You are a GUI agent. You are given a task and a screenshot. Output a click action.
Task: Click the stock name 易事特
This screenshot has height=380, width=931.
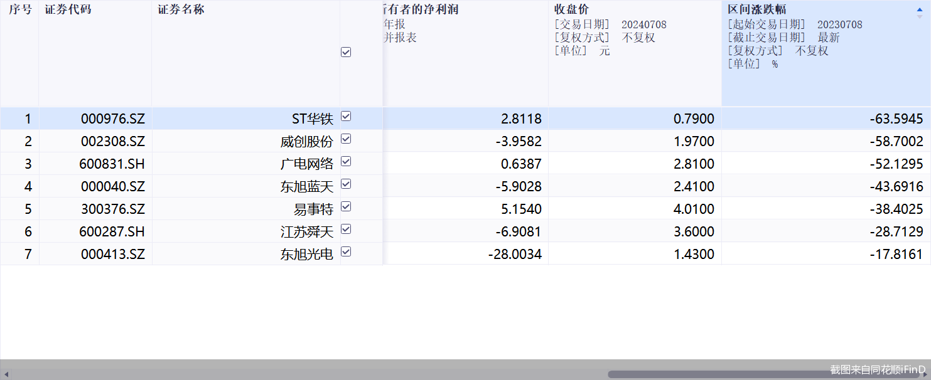pyautogui.click(x=313, y=209)
